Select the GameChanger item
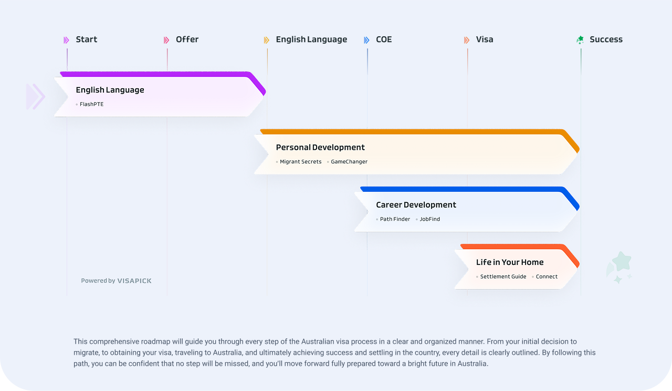 [349, 162]
